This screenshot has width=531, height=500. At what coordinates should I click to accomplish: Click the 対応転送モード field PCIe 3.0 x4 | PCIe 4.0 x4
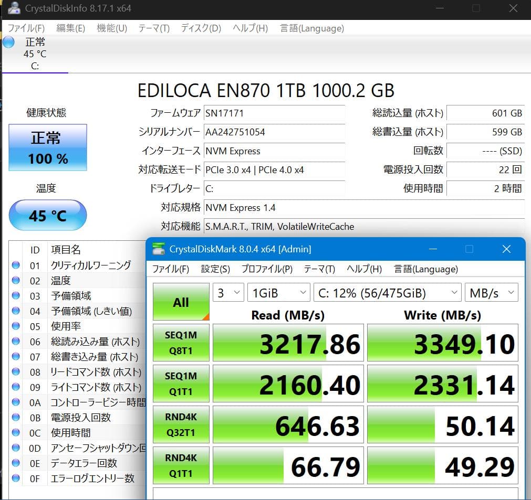(274, 170)
